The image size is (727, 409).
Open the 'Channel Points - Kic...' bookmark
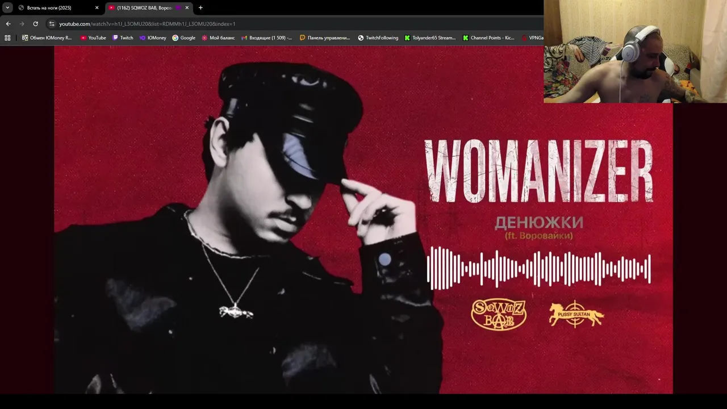[488, 38]
